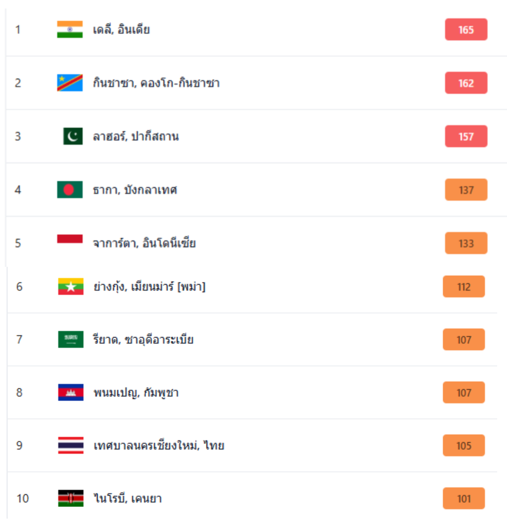The image size is (507, 528).
Task: Click the Indonesia flag icon
Action: (x=70, y=239)
